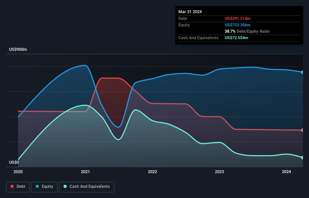Click the Equity row label in tooltip
Screen dimensions: 309x198
coord(184,25)
